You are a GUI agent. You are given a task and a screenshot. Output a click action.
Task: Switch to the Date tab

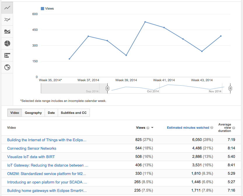(51, 113)
